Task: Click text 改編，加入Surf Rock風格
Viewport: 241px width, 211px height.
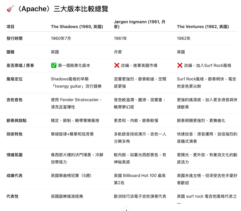Action: 208,65
